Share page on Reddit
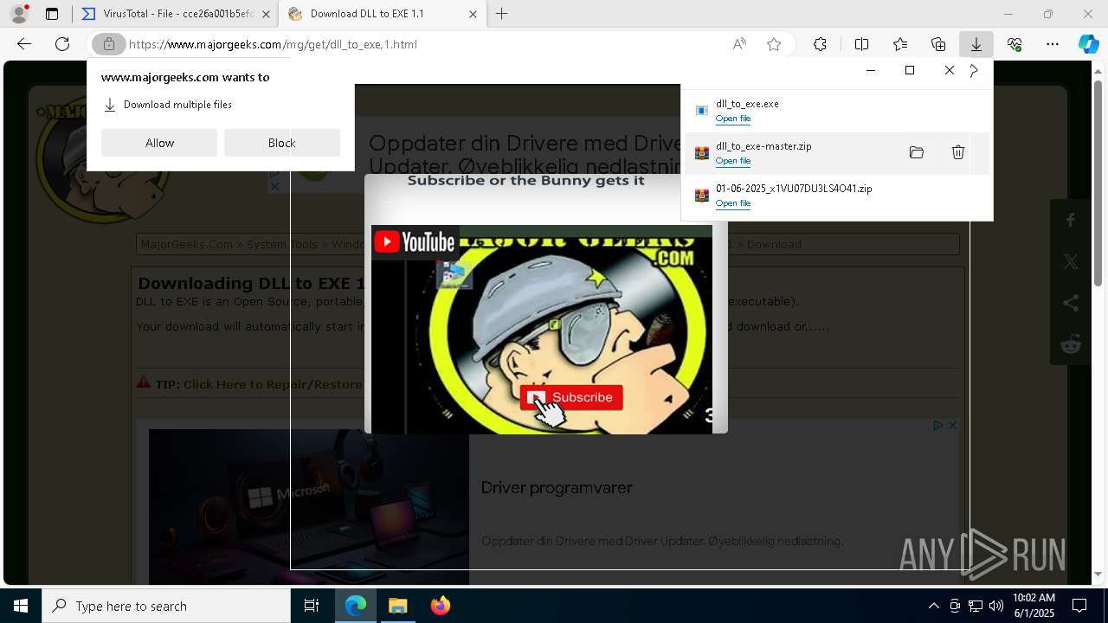This screenshot has width=1108, height=623. point(1071,344)
